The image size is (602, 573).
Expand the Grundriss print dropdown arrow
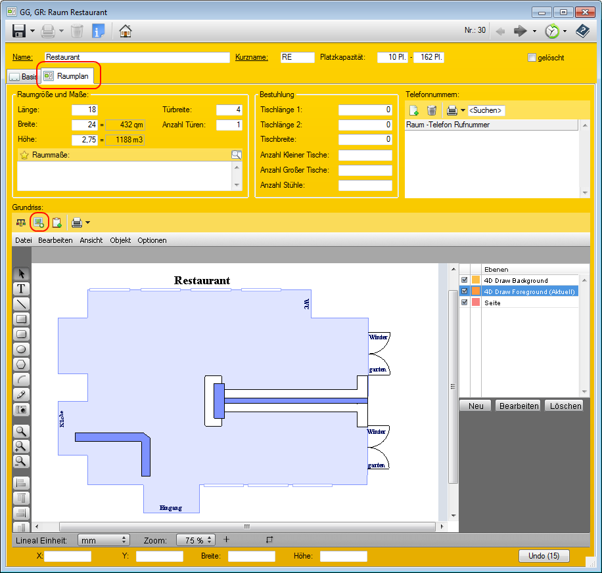point(87,223)
